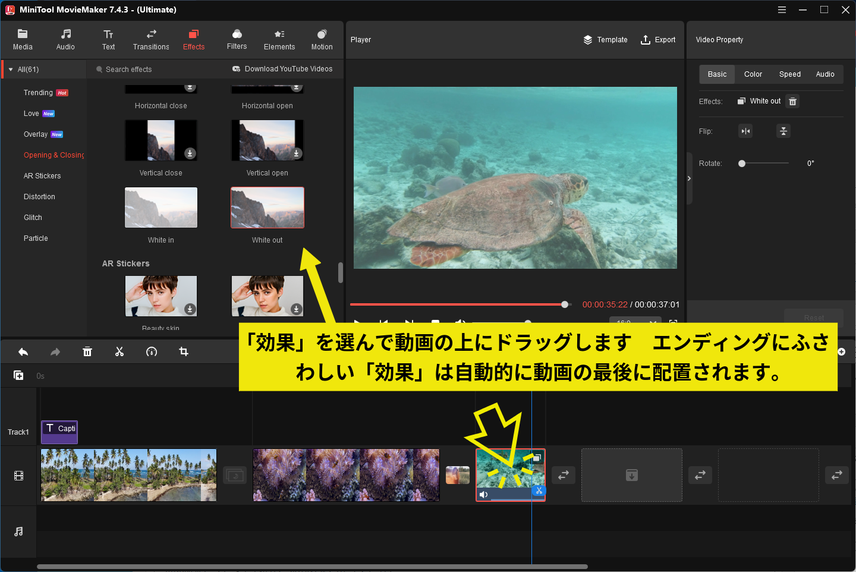Click the second transition swap icon
The image size is (856, 572).
pyautogui.click(x=700, y=475)
